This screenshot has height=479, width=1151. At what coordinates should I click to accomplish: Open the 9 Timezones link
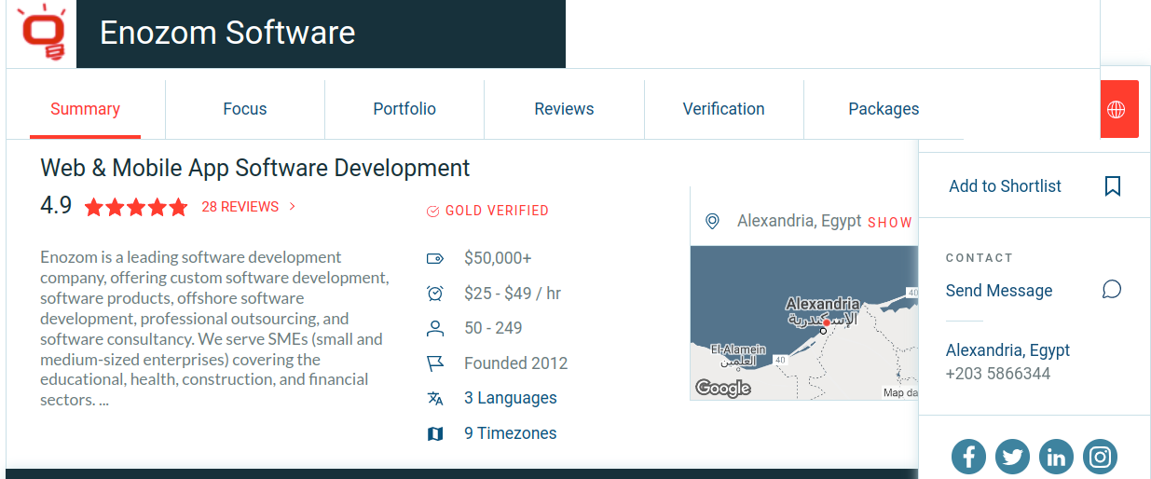click(x=511, y=433)
